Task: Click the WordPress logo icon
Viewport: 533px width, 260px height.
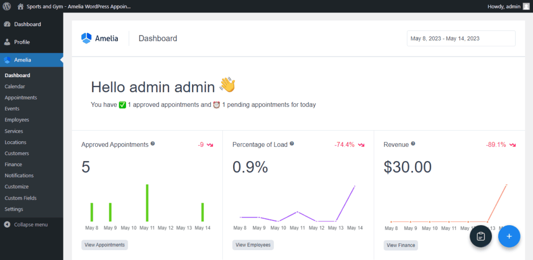Action: [7, 6]
